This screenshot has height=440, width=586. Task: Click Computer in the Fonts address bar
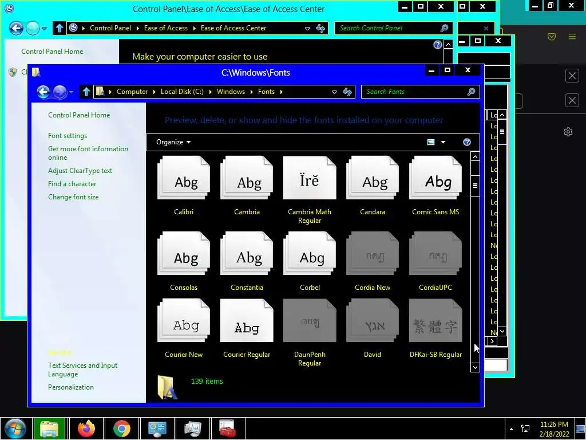pos(132,92)
